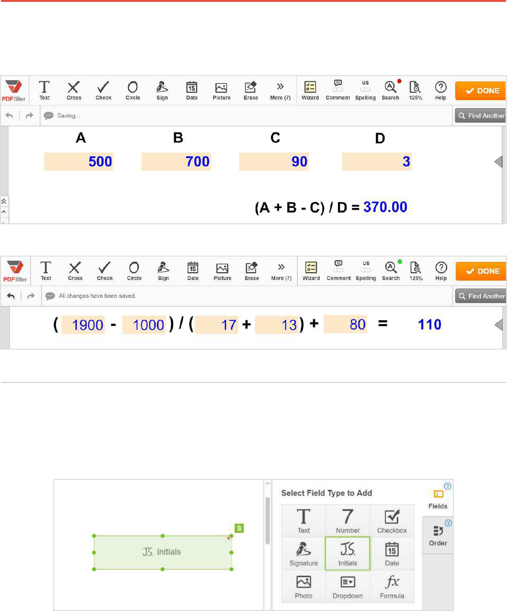This screenshot has height=611, width=507.
Task: Open Help in the editor showing 'Saving...'
Action: point(441,90)
